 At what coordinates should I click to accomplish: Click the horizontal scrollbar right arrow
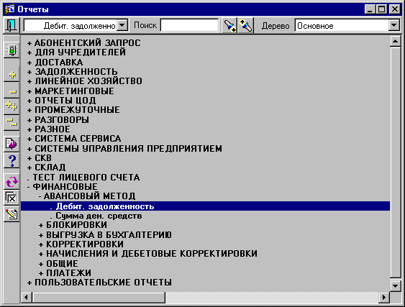point(384,298)
